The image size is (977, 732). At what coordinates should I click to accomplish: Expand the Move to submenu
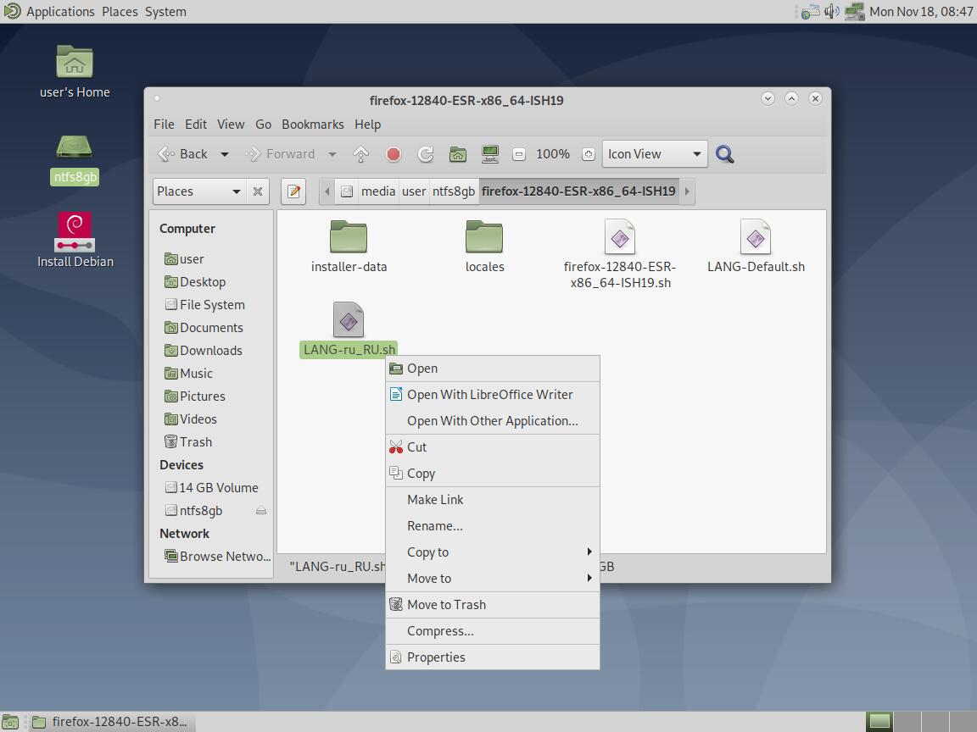(493, 579)
